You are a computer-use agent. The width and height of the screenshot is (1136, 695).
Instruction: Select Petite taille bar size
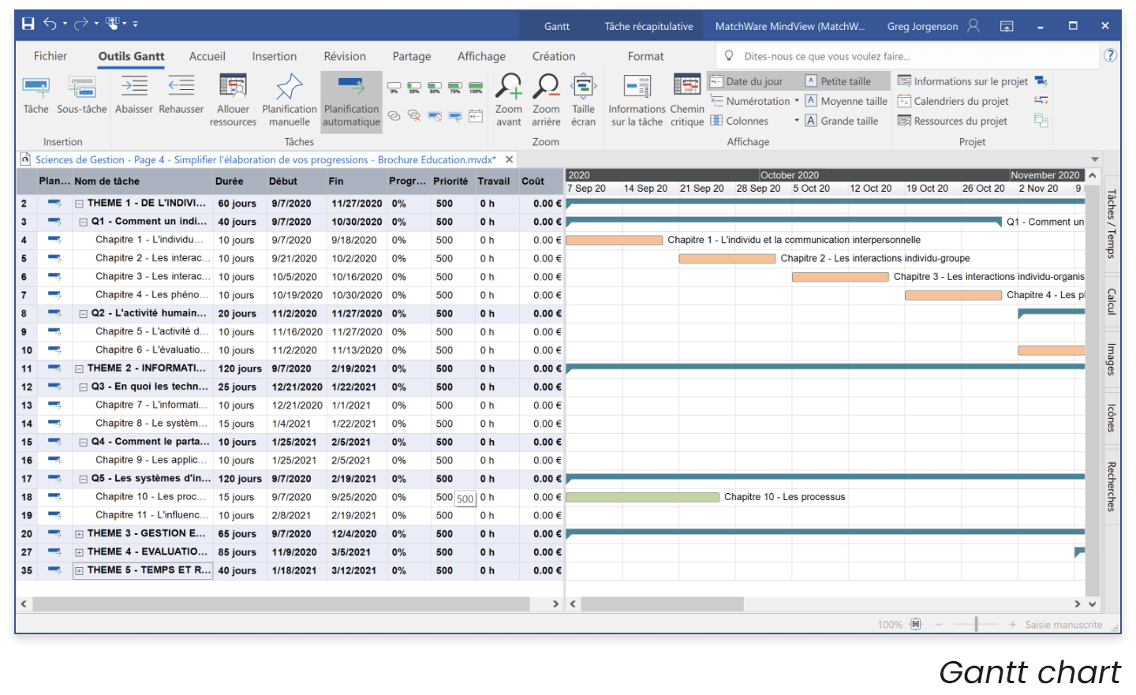click(x=838, y=81)
